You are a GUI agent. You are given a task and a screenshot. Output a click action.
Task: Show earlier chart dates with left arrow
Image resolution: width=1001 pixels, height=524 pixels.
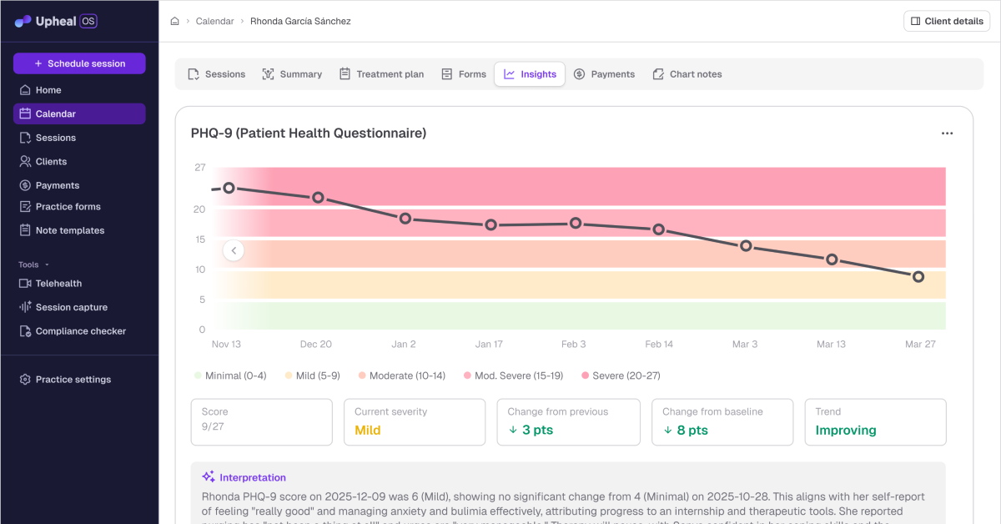click(x=234, y=250)
